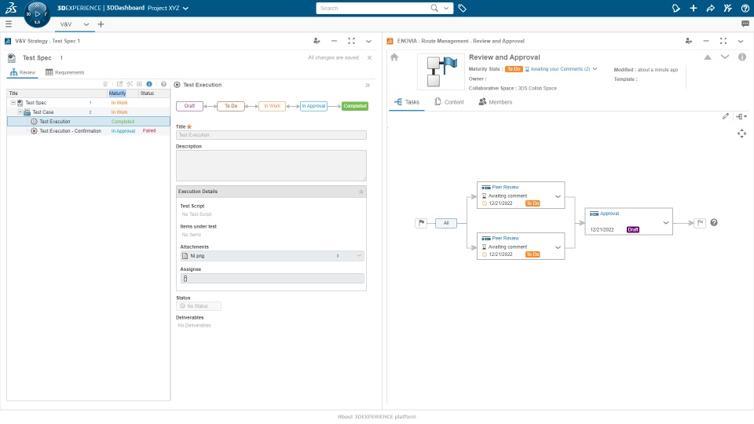Expand Awaiting your Comments dropdown
This screenshot has height=424, width=754.
[x=595, y=69]
